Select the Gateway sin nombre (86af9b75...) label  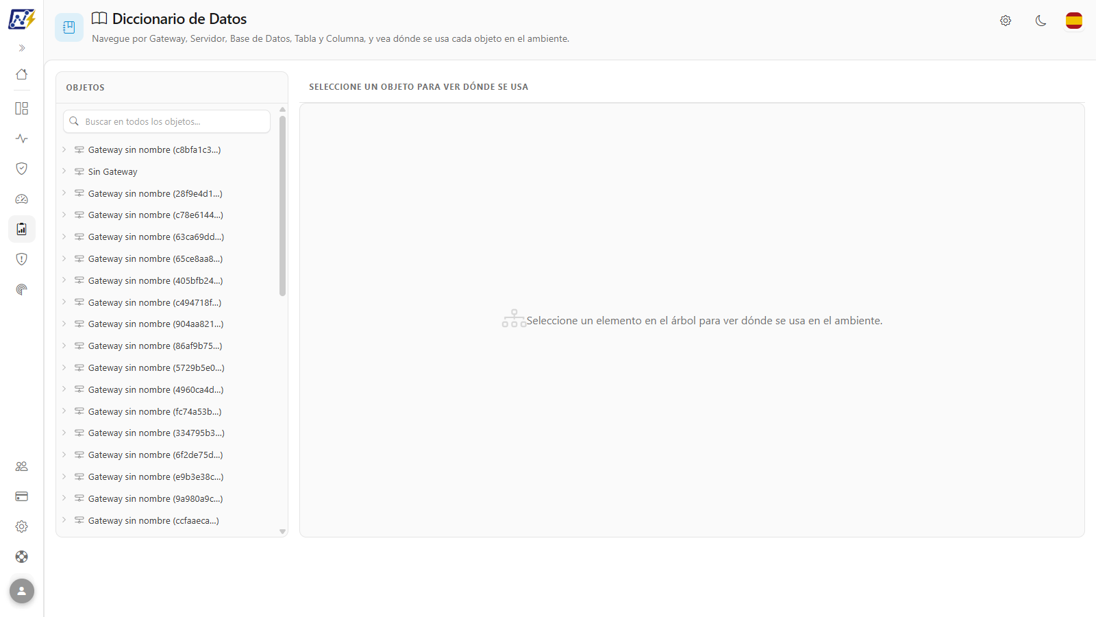[x=155, y=346]
